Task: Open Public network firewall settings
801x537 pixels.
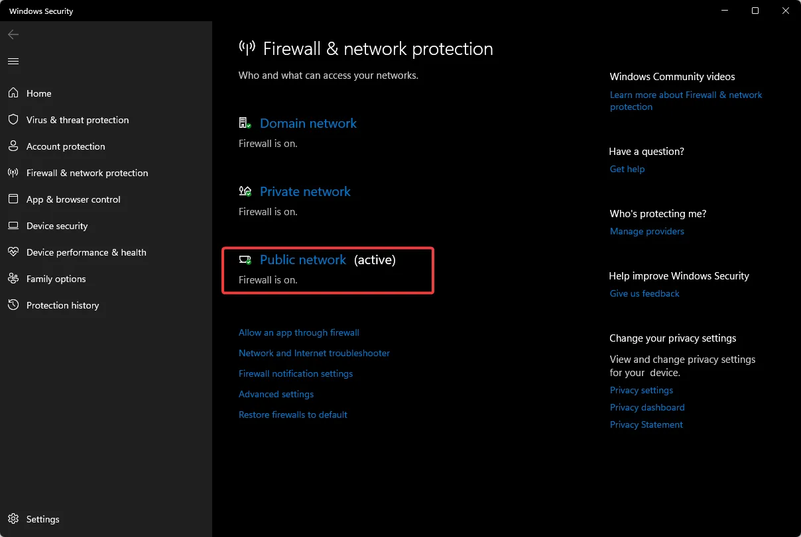Action: click(x=303, y=260)
